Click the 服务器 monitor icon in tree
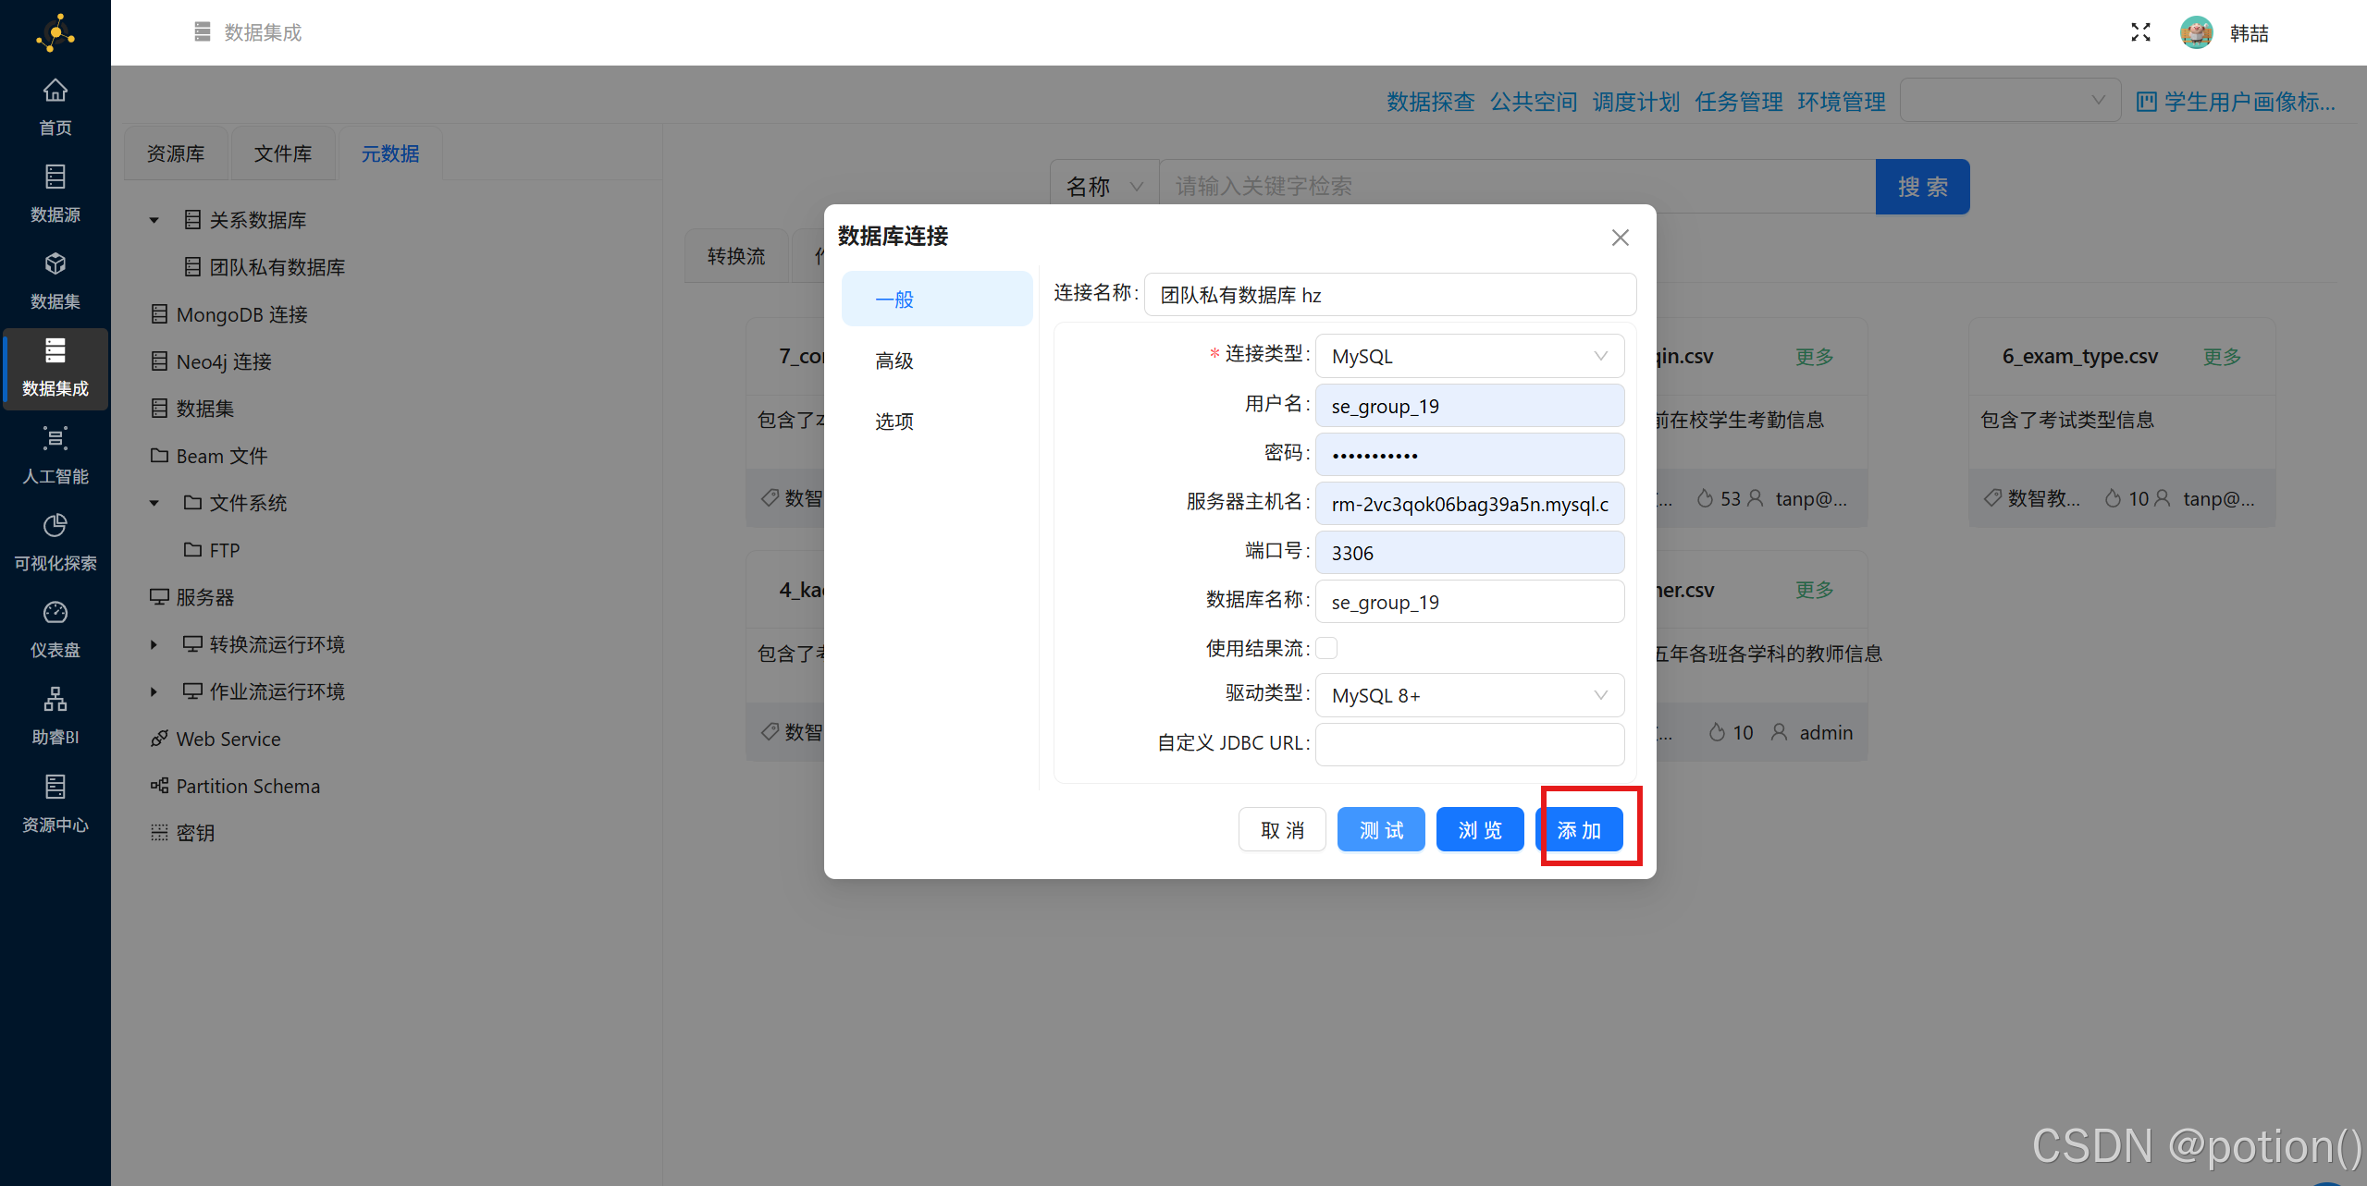This screenshot has width=2367, height=1186. [x=159, y=597]
